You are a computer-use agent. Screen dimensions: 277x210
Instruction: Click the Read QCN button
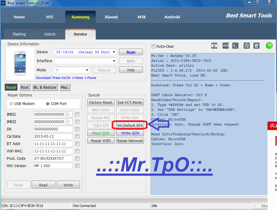point(101,133)
